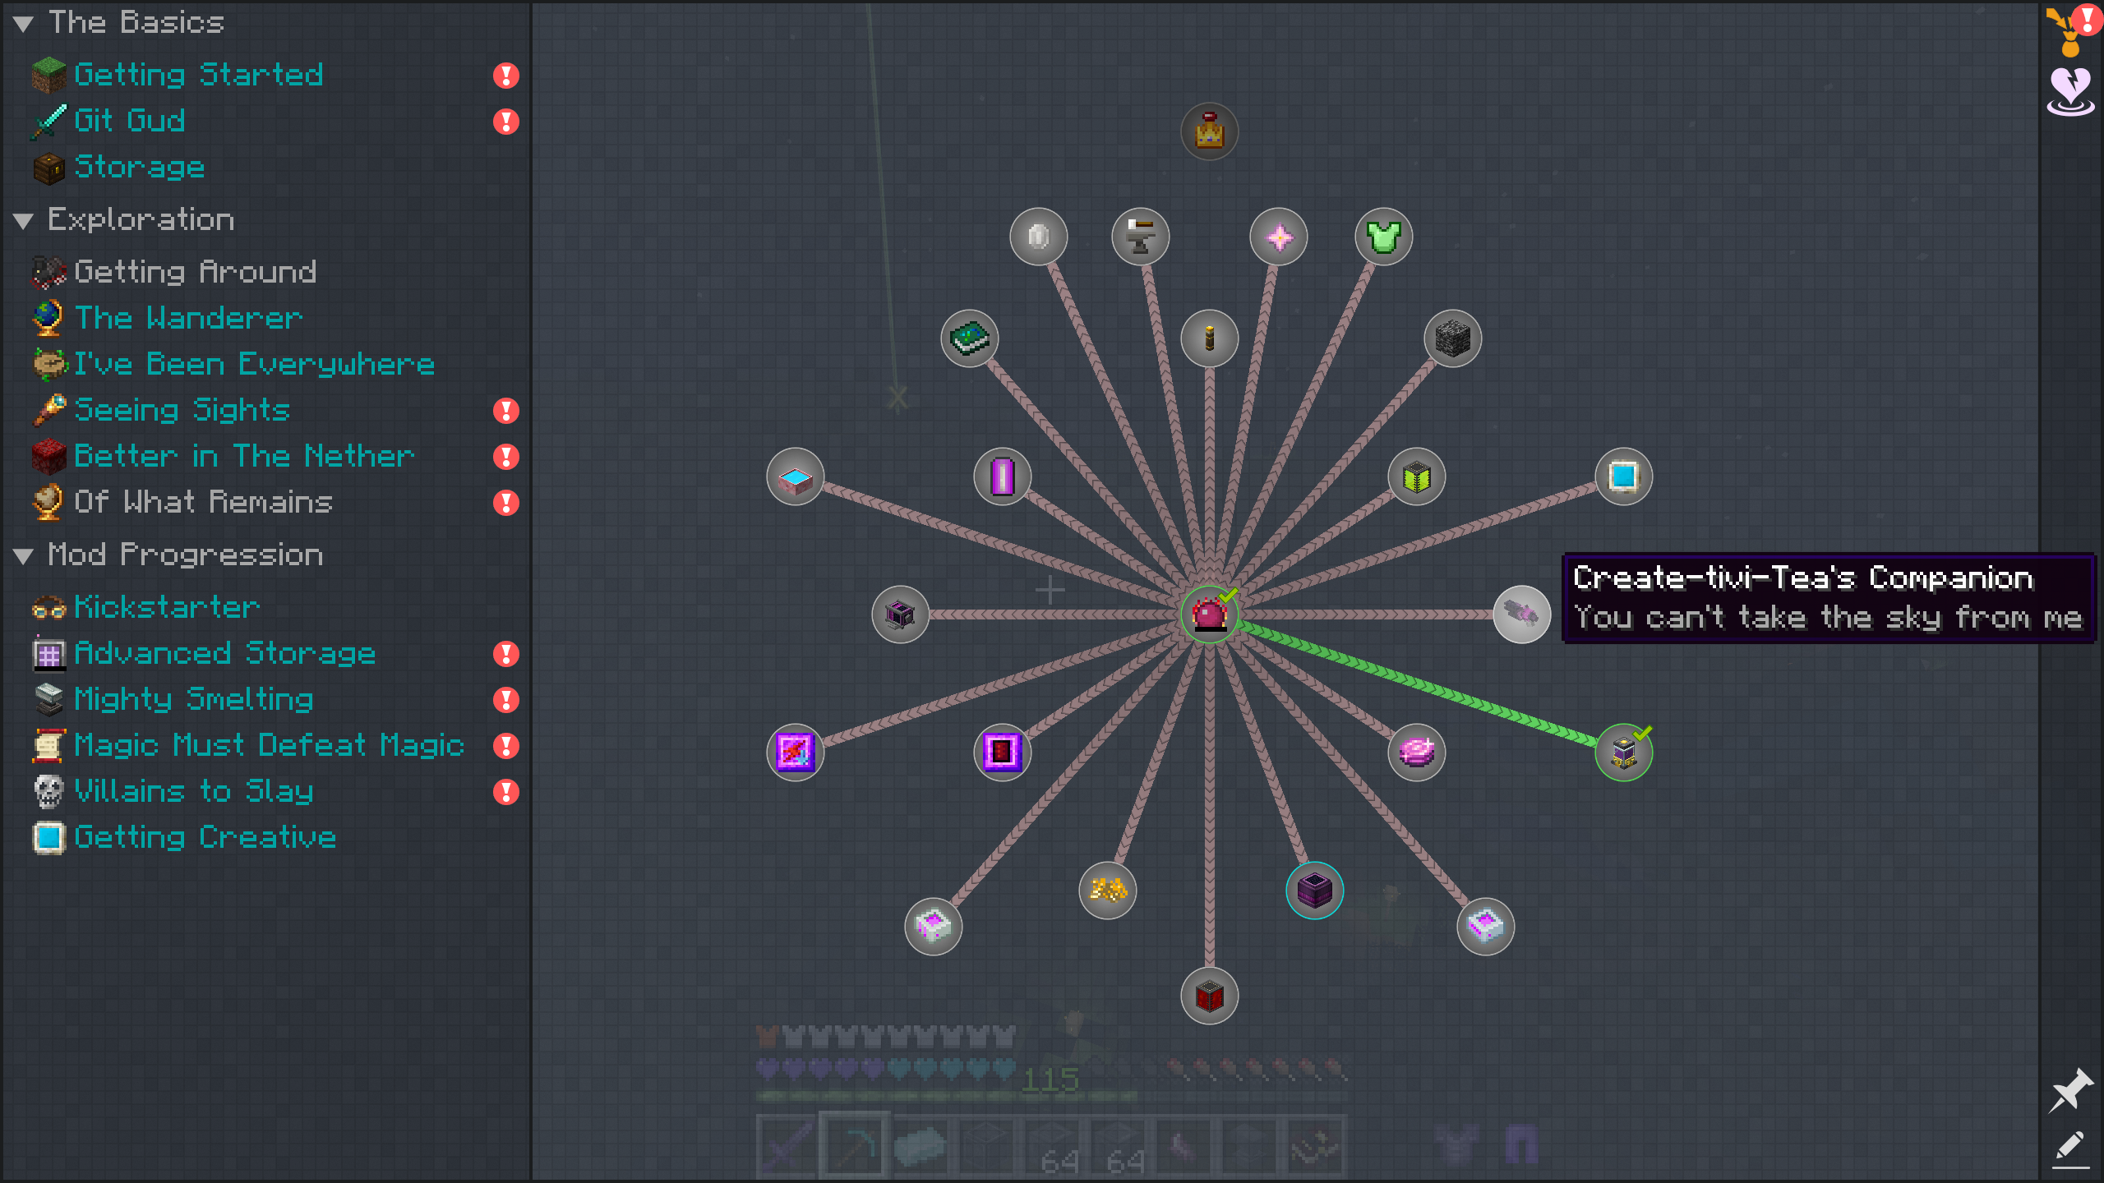Collapse The Basics chapter group

[23, 23]
